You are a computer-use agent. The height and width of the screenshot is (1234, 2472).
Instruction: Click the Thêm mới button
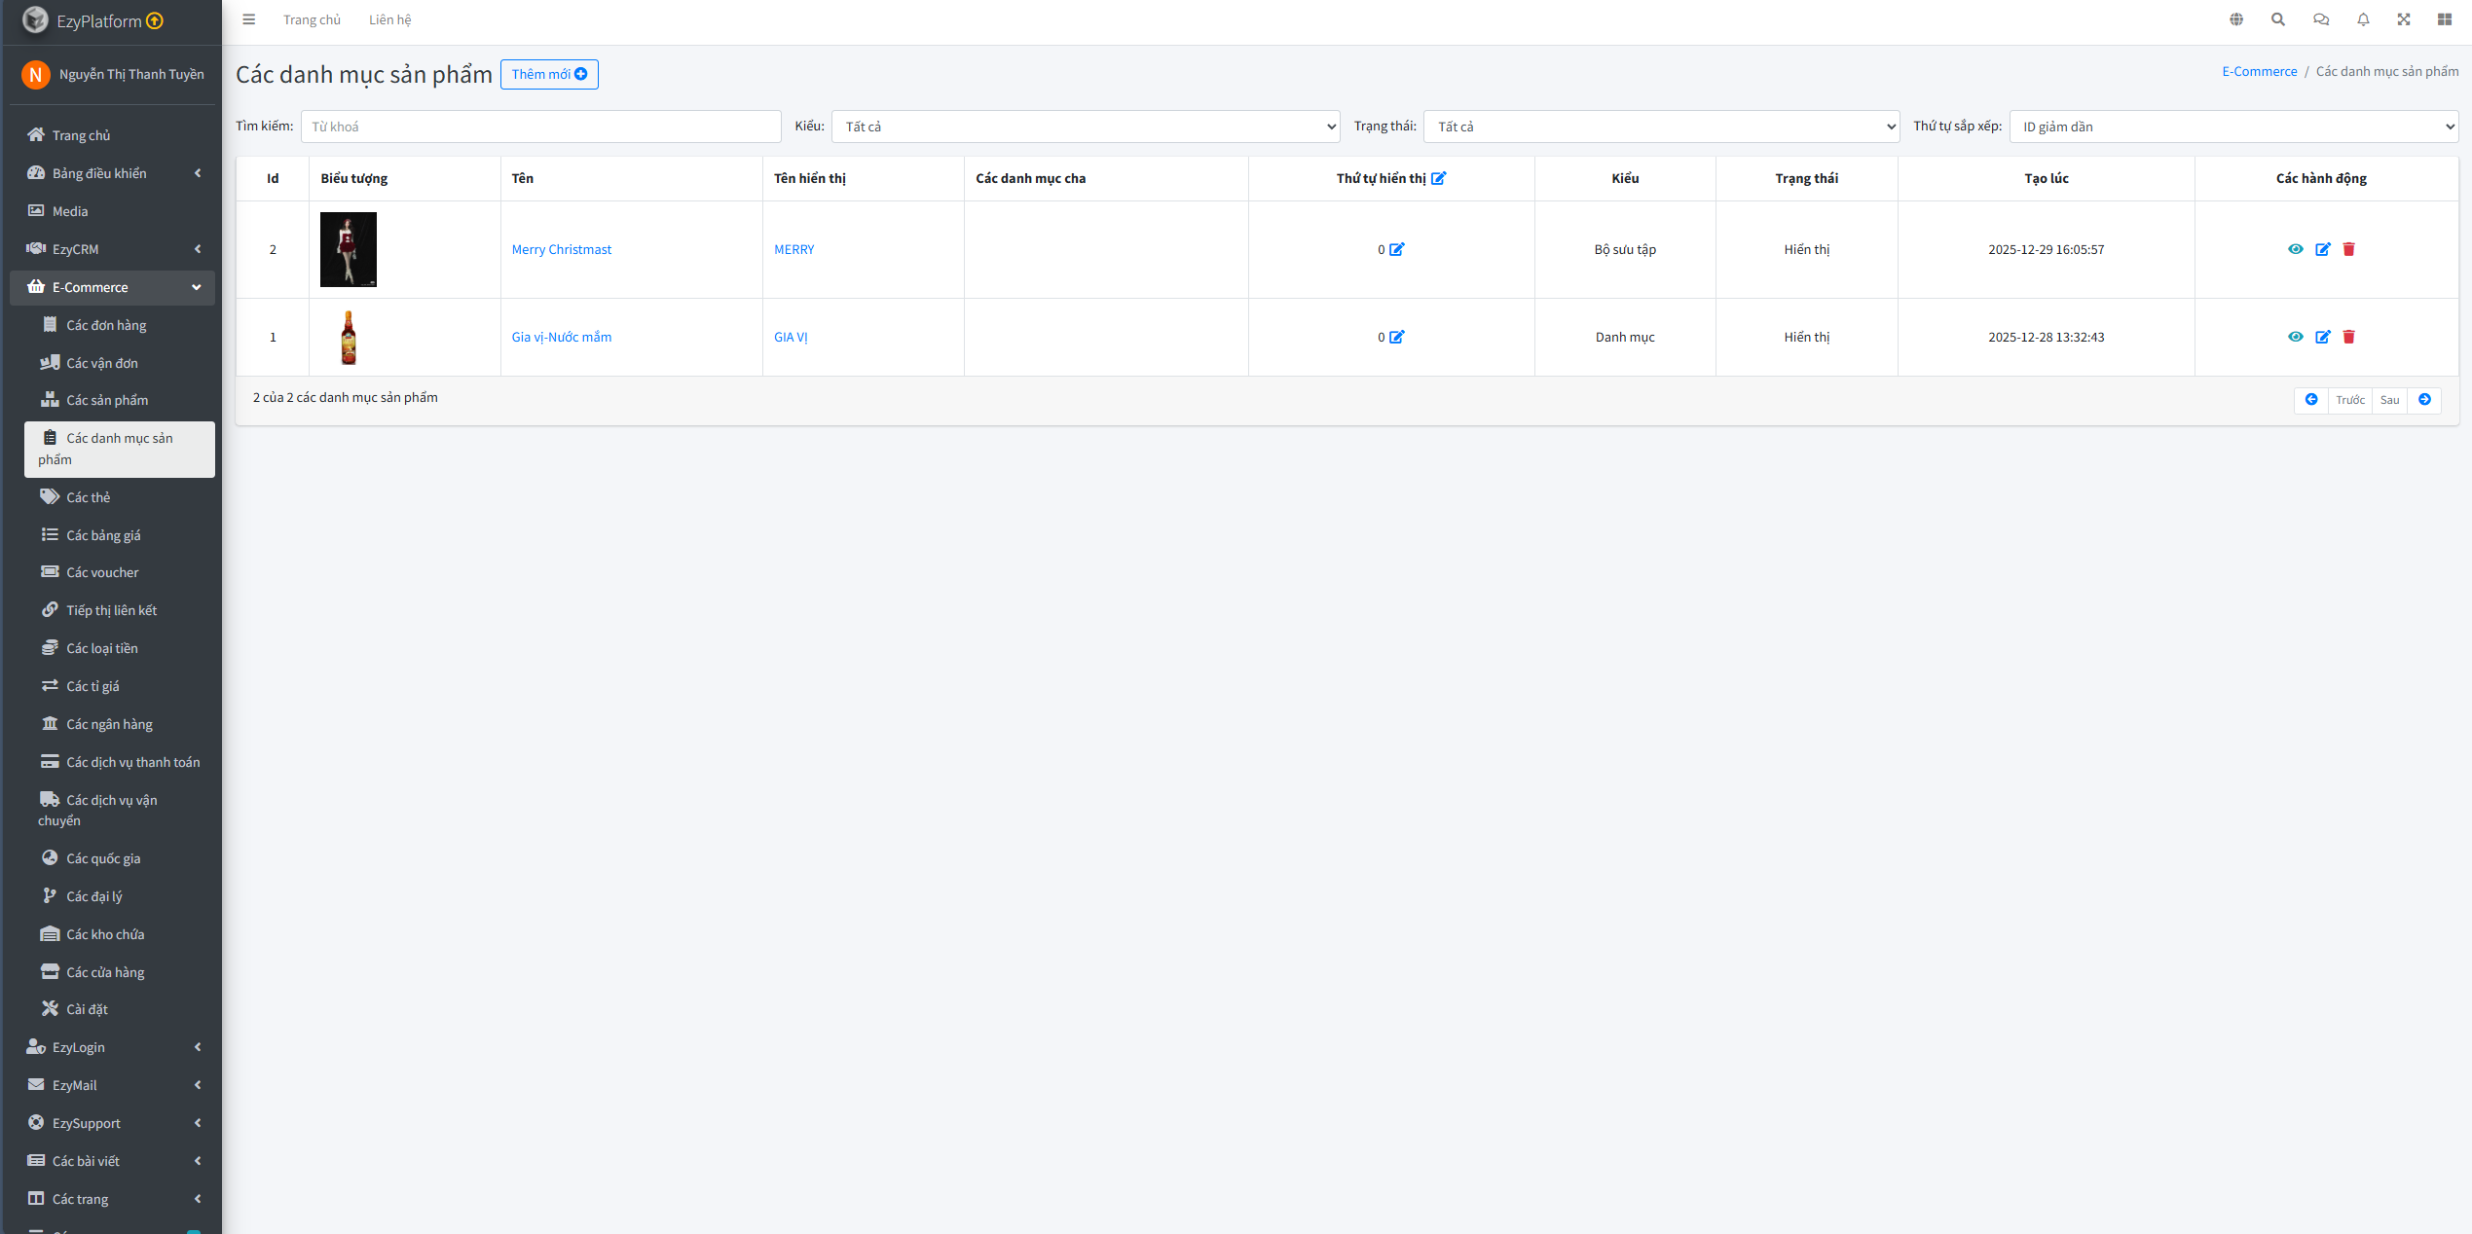point(549,74)
